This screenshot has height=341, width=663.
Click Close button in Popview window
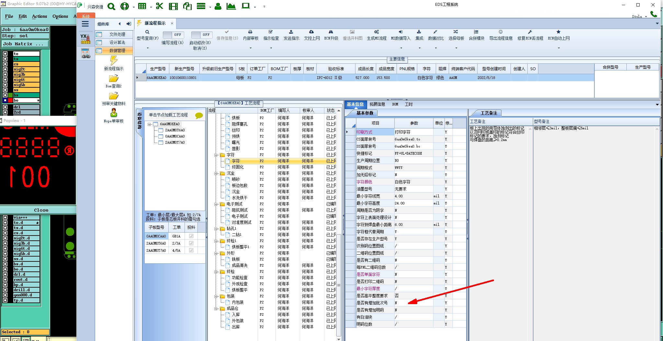click(x=41, y=210)
